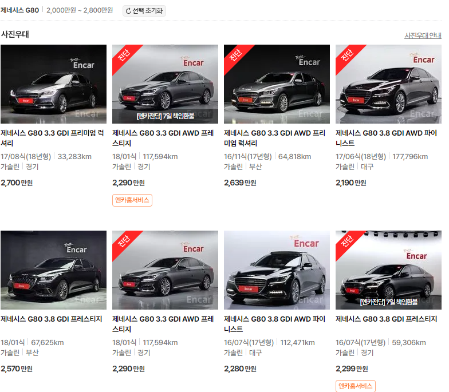Click the 2,000만원 ~ 2,800만원 price range
Image resolution: width=449 pixels, height=392 pixels.
click(80, 10)
